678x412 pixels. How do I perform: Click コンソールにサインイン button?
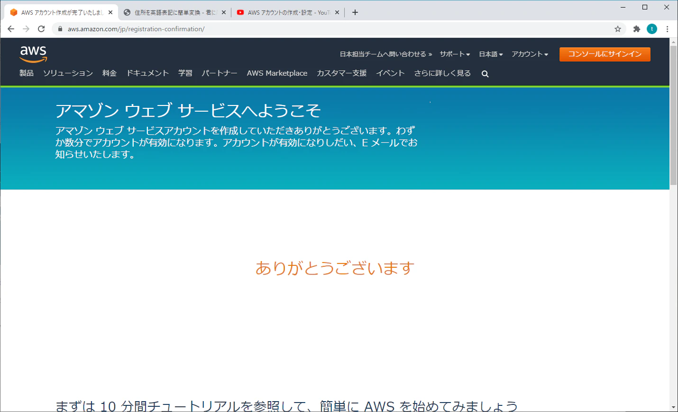click(x=605, y=54)
